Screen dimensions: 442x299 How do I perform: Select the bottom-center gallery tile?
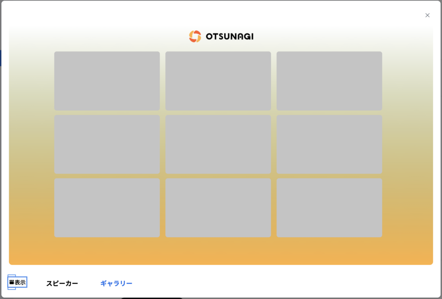218,208
